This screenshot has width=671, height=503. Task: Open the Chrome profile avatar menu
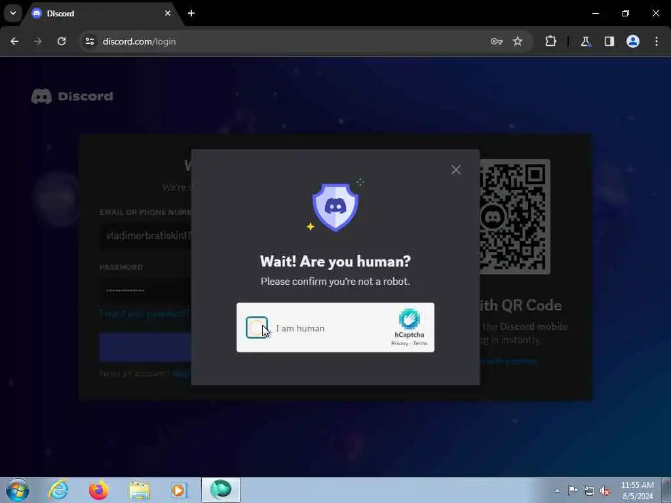pos(633,41)
